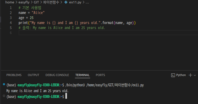
Task: Click the 'ex11.py' breadcrumb file name
Action: click(75, 2)
